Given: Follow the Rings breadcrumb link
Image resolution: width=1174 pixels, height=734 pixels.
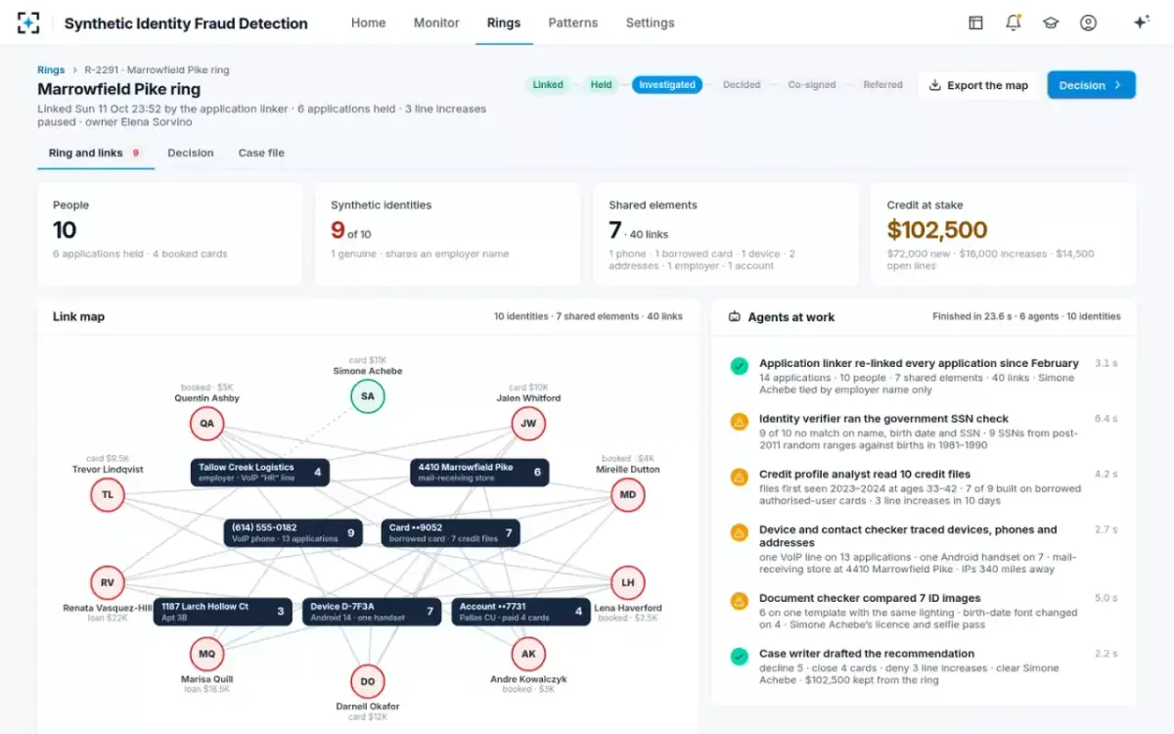Looking at the screenshot, I should tap(51, 70).
